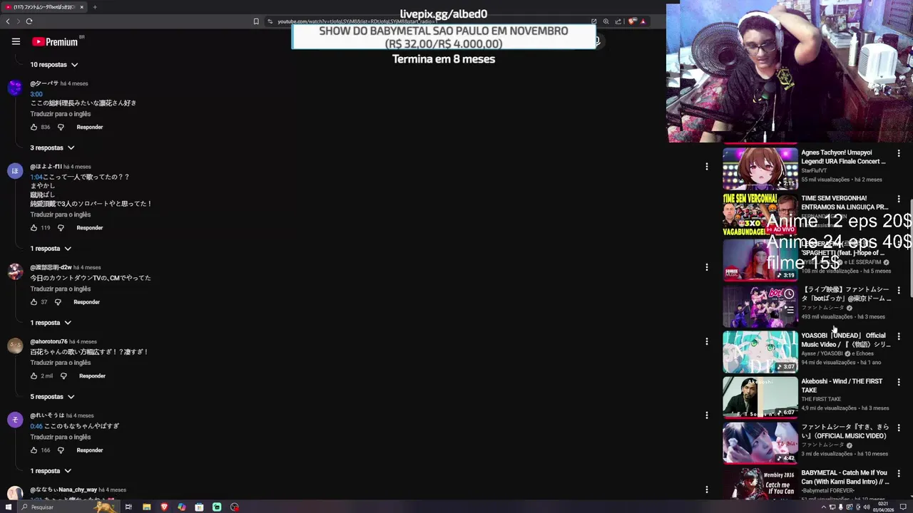
Task: Open the share icon in the address bar
Action: click(618, 21)
